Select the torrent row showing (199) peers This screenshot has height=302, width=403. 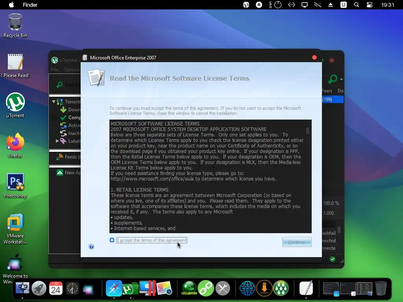tap(333, 99)
